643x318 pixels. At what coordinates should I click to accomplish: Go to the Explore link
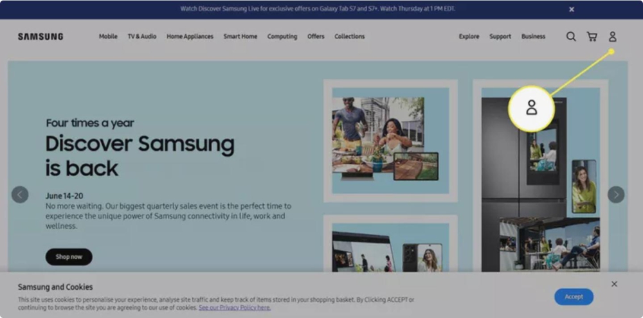[x=469, y=37]
